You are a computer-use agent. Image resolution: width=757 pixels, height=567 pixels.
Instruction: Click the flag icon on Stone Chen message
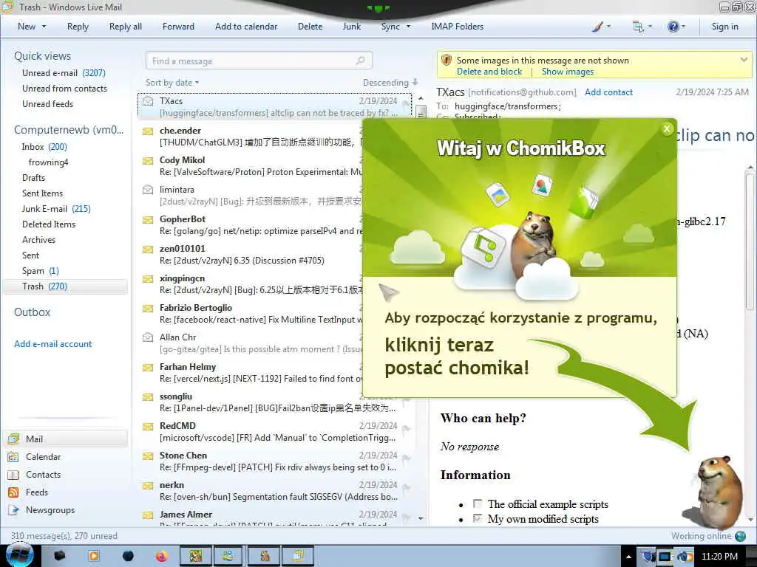coord(406,458)
